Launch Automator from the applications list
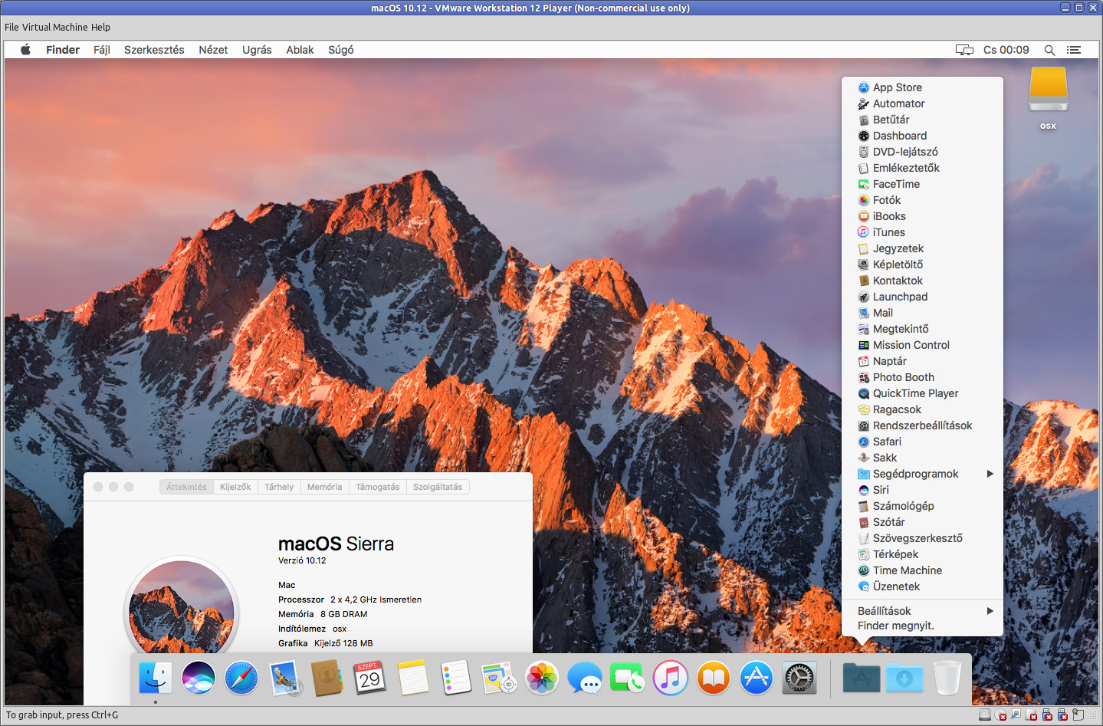1103x726 pixels. pyautogui.click(x=922, y=103)
